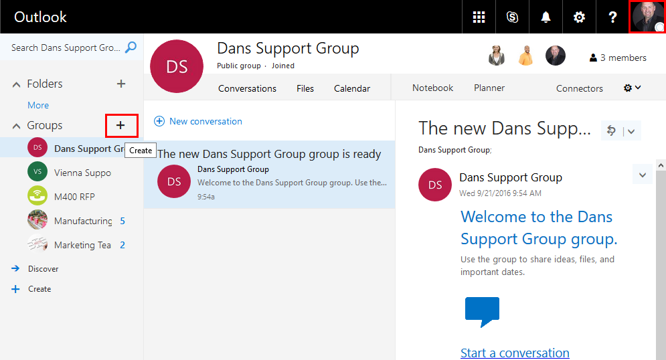Click the Start a conversation link
The width and height of the screenshot is (666, 360).
(x=515, y=353)
